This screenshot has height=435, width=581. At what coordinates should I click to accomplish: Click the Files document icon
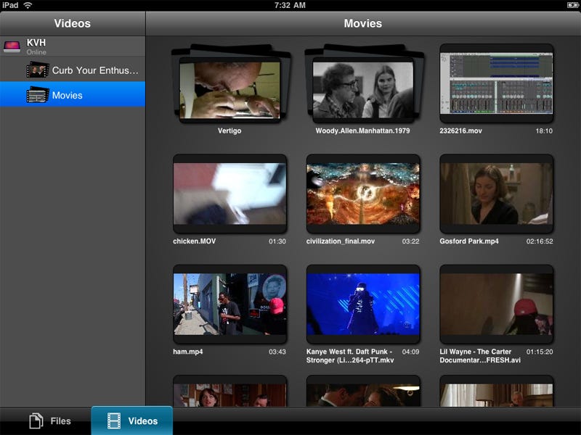click(x=36, y=420)
